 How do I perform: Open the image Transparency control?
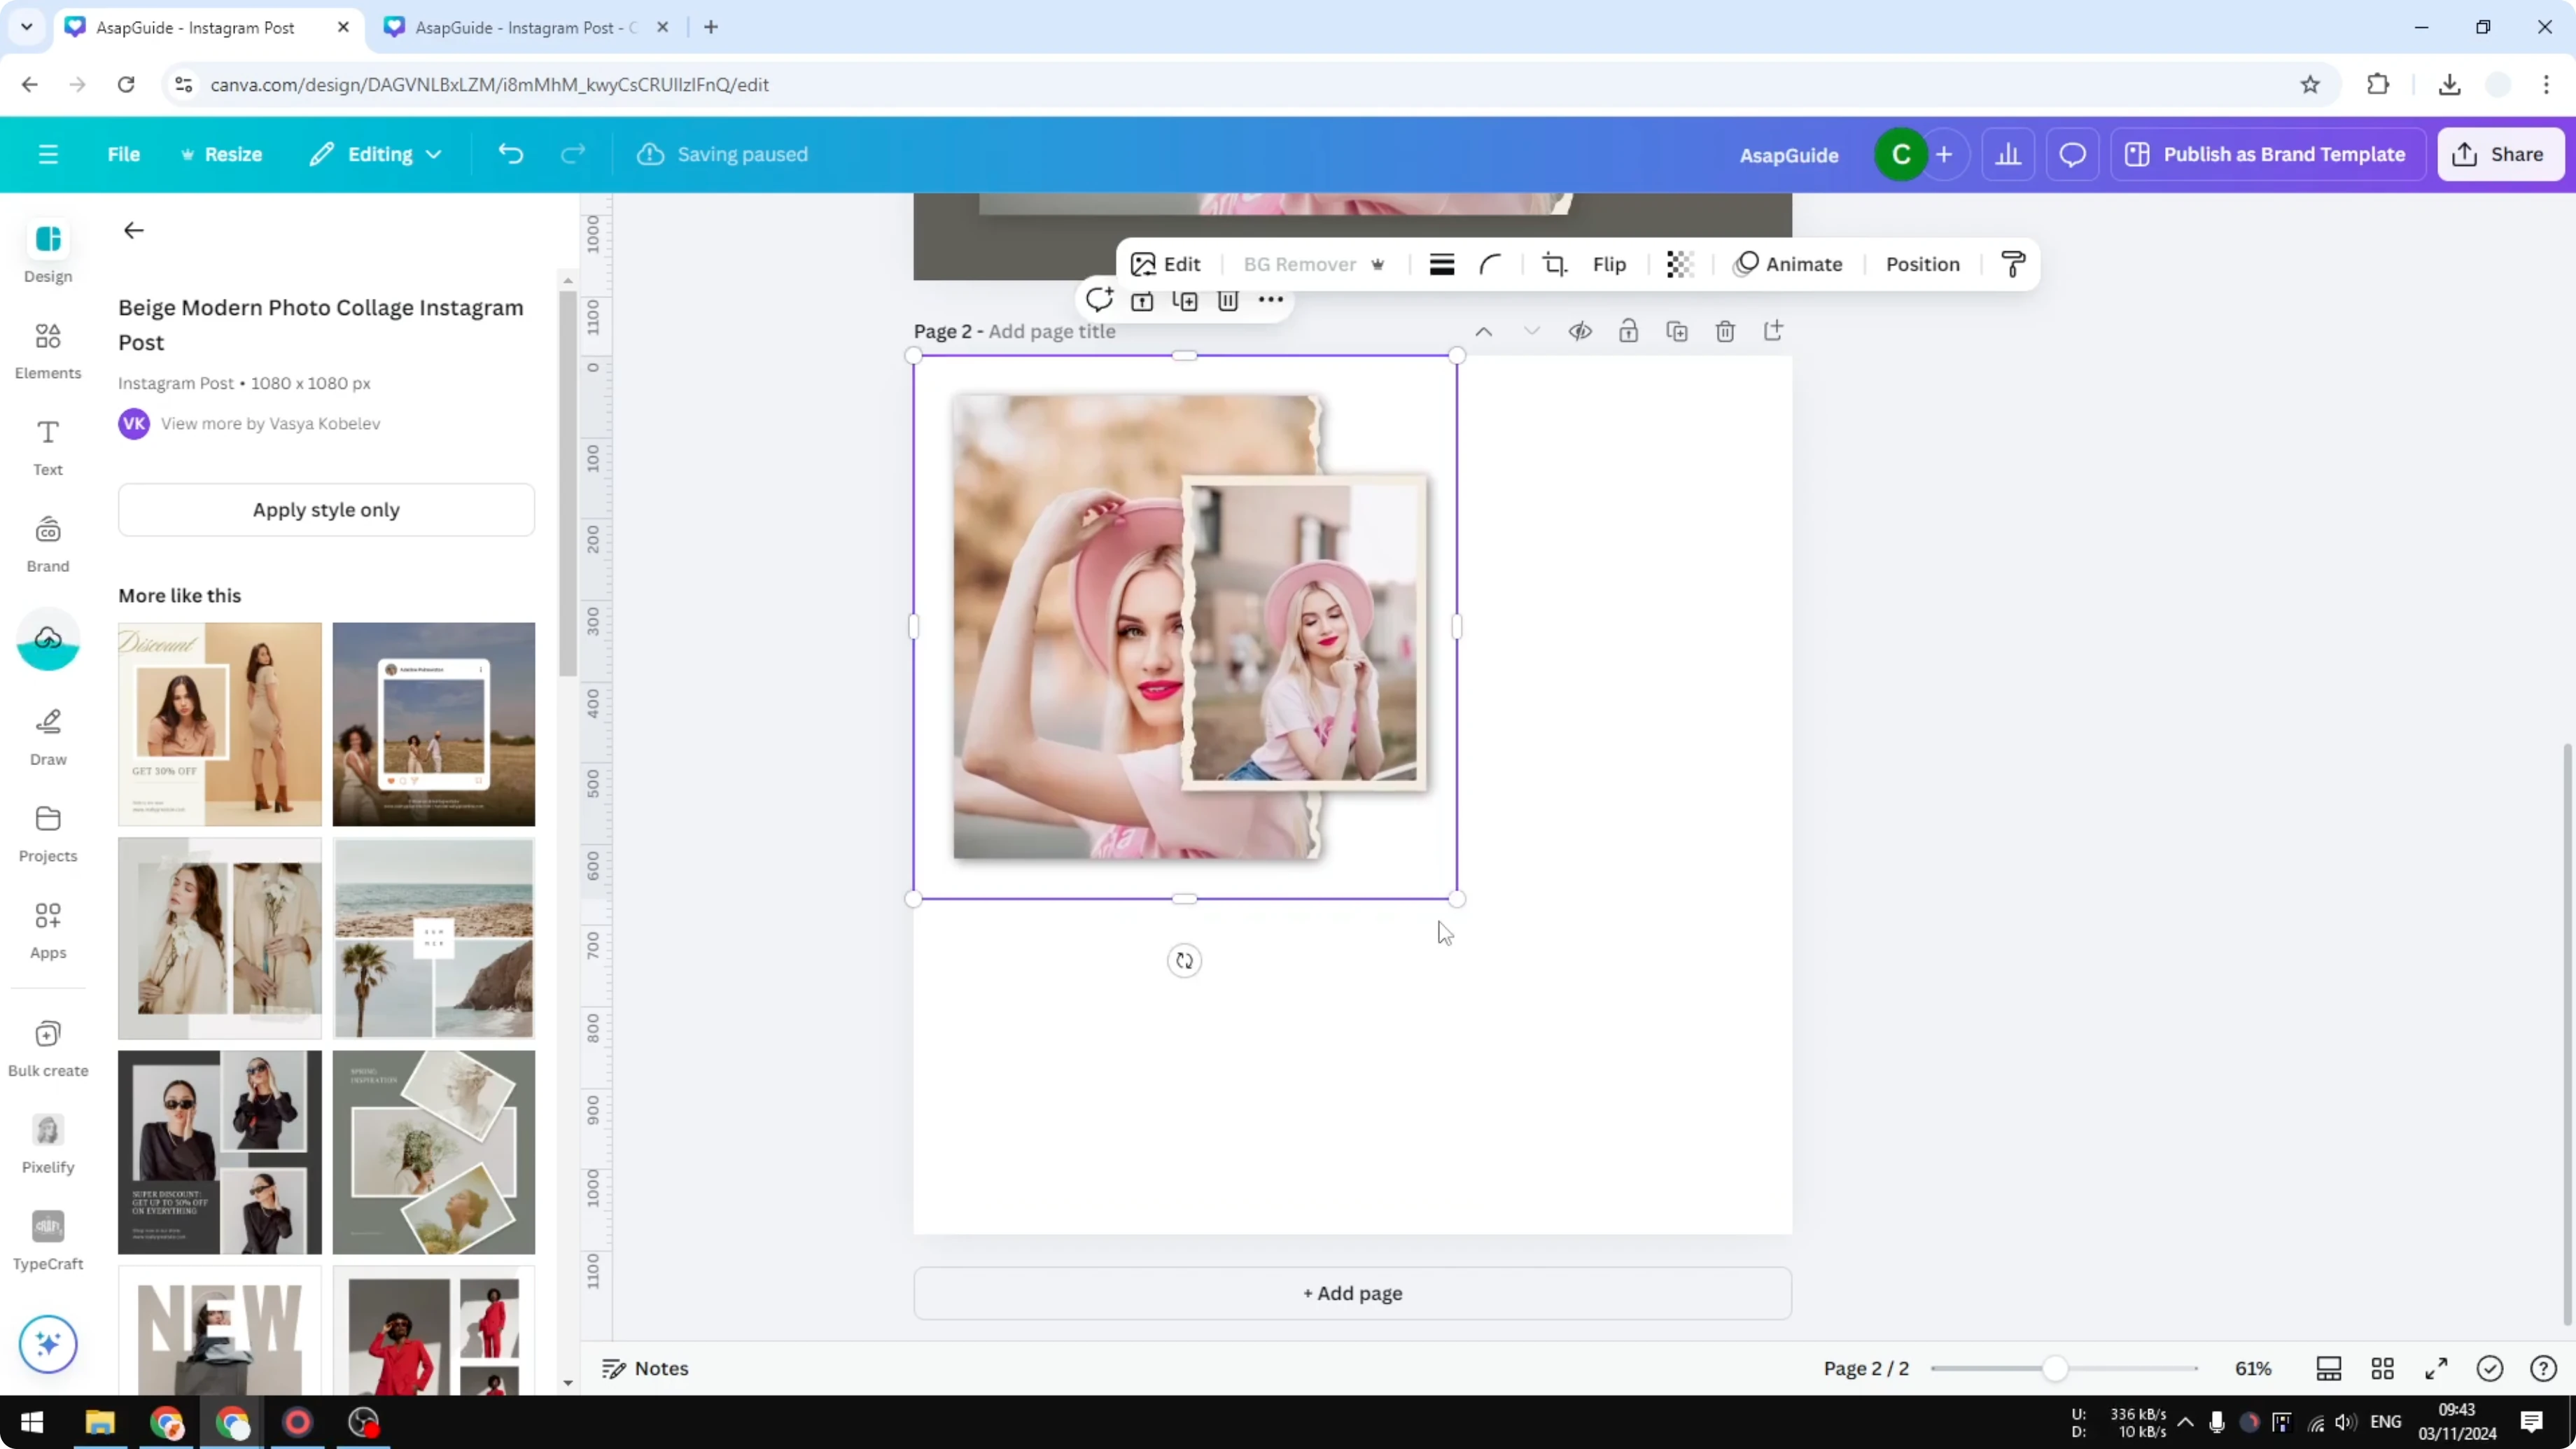[x=1679, y=264]
